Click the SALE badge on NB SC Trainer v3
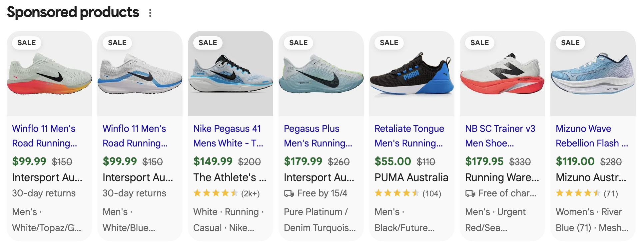Image resolution: width=639 pixels, height=245 pixels. (479, 43)
